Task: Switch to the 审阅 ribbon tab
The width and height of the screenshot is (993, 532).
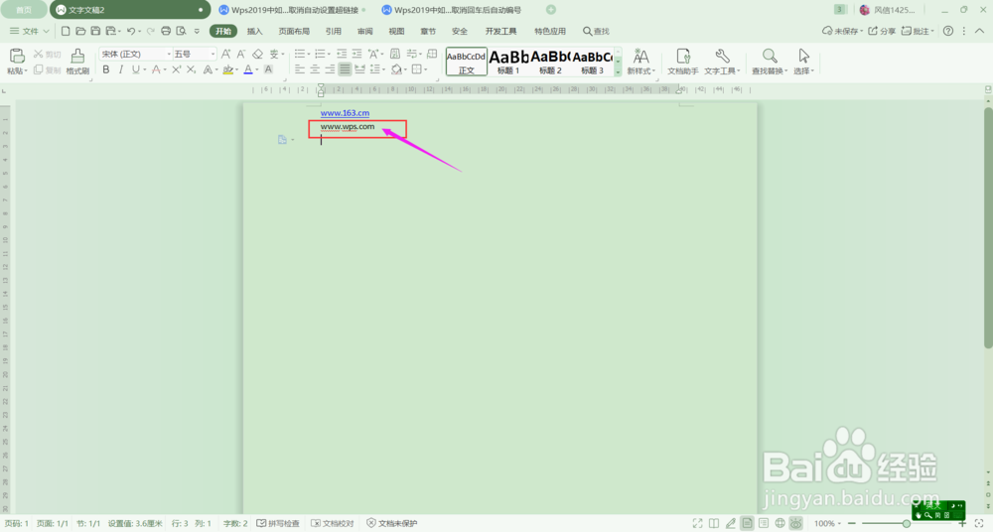Action: click(x=364, y=31)
